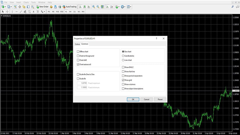Select the horizontal line tool
This screenshot has width=240, height=135.
[x=16, y=12]
